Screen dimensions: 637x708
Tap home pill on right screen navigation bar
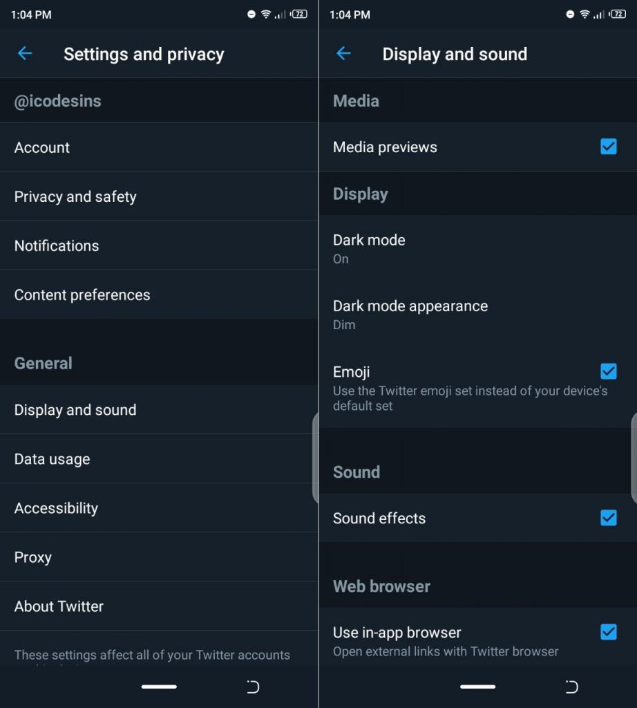(478, 687)
